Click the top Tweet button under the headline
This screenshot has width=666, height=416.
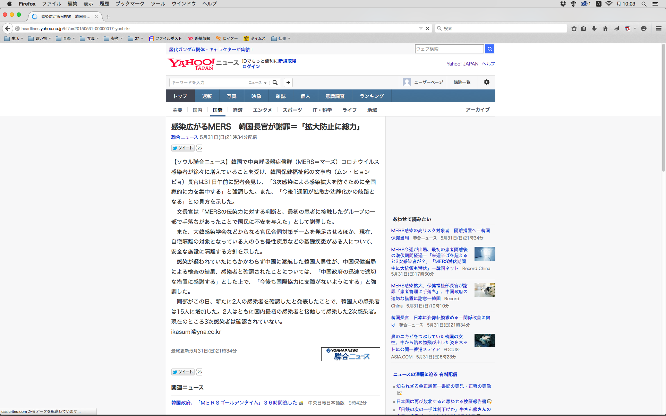coord(183,148)
